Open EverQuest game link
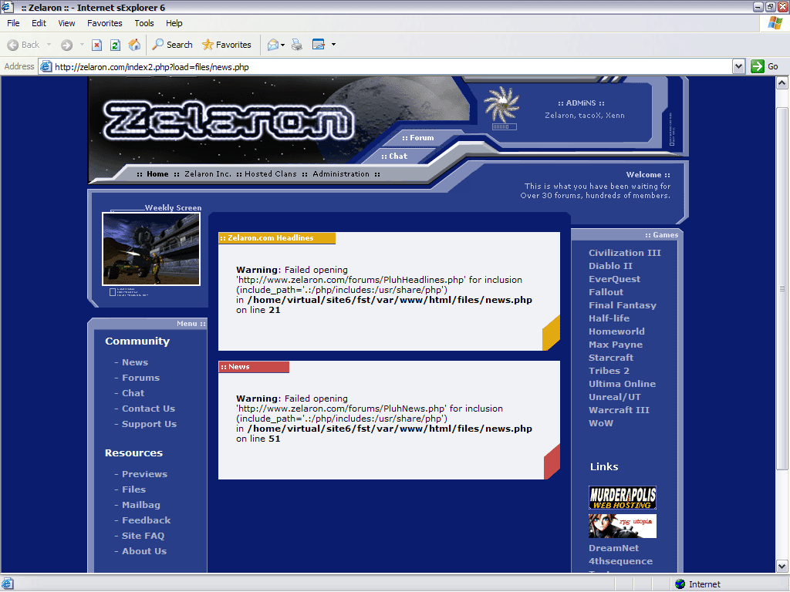This screenshot has width=790, height=592. coord(615,279)
